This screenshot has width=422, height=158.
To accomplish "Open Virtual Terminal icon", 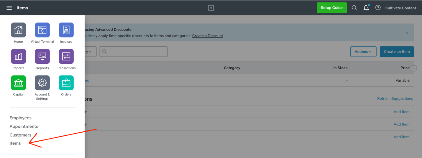I will coord(42,30).
